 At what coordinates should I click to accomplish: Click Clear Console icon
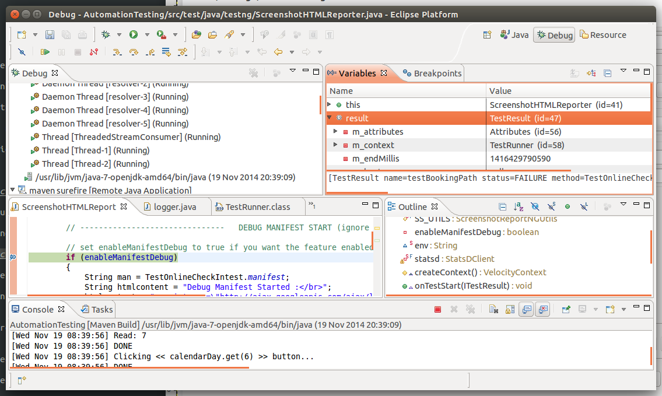(x=493, y=310)
